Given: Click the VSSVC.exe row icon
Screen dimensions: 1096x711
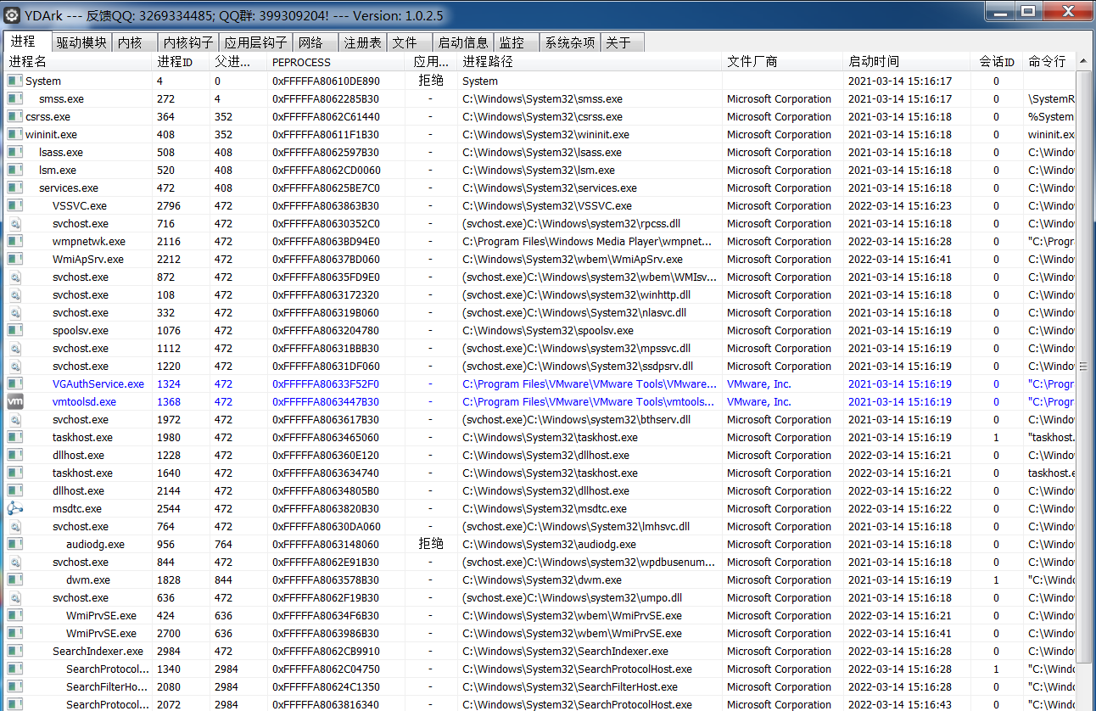Looking at the screenshot, I should tap(14, 206).
